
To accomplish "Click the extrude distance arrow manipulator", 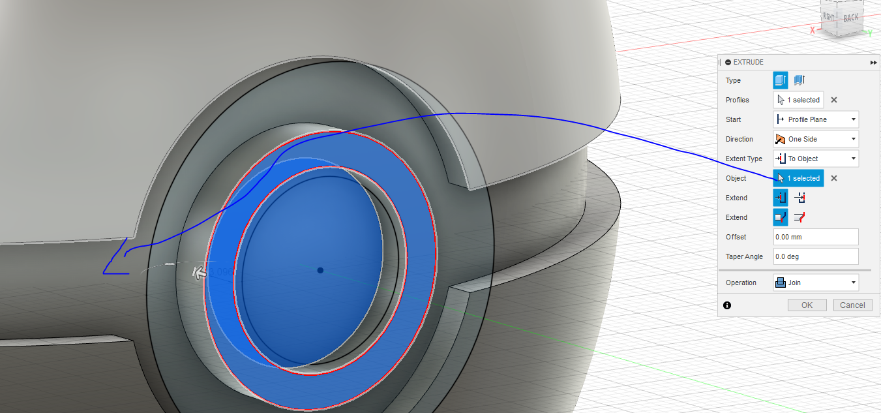I will (200, 273).
